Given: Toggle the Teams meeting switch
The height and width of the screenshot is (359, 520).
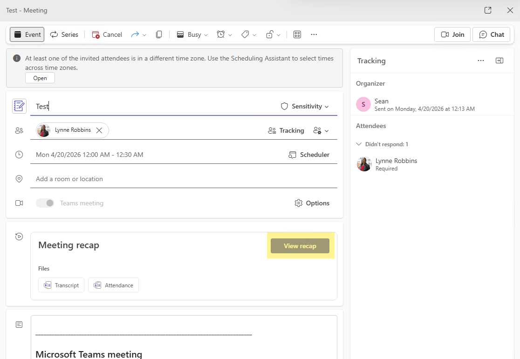Looking at the screenshot, I should tap(45, 203).
